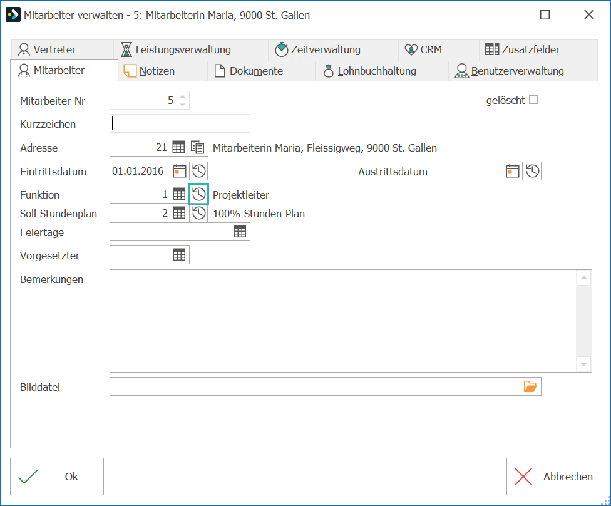Close the Mitarbeiter verwalten window
This screenshot has width=611, height=506.
589,15
